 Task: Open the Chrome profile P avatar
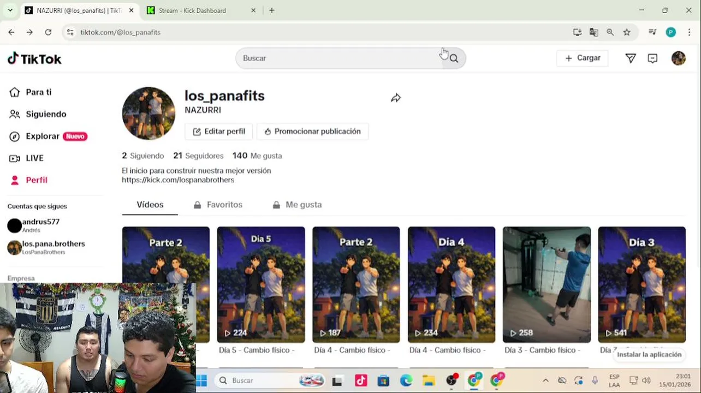671,32
